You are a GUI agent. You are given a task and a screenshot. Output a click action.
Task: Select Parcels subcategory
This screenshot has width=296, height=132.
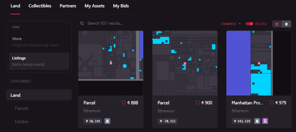22,108
